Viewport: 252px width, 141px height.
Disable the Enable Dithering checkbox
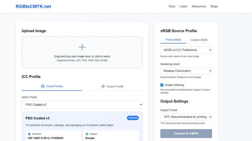pyautogui.click(x=162, y=85)
